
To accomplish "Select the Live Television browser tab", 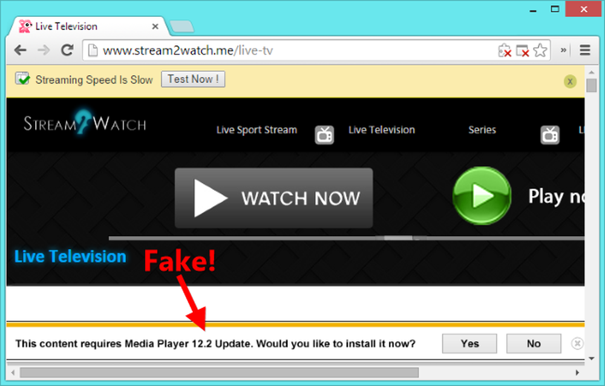I will pos(90,26).
